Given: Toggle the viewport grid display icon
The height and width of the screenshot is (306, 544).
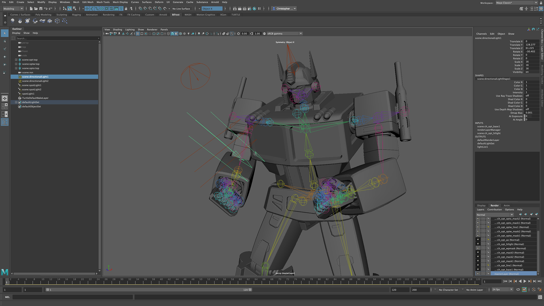Looking at the screenshot, I should coord(138,33).
